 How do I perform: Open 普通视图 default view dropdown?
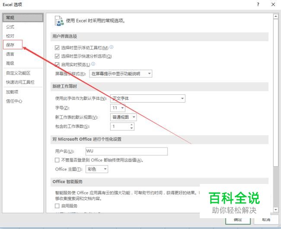pyautogui.click(x=124, y=117)
